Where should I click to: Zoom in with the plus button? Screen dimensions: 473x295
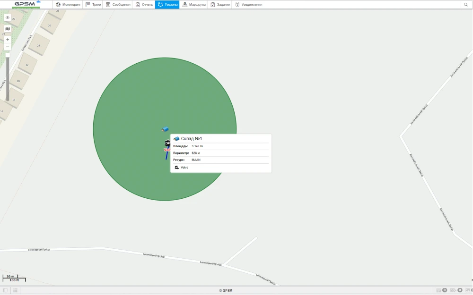click(x=8, y=40)
